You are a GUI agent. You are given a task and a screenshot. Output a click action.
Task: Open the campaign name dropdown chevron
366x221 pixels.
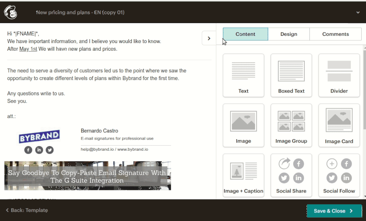tap(358, 12)
